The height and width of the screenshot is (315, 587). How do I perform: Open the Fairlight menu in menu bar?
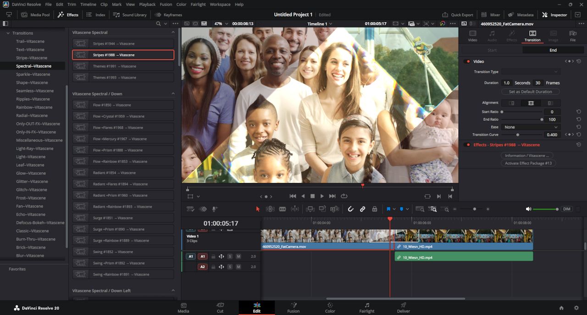pyautogui.click(x=198, y=4)
